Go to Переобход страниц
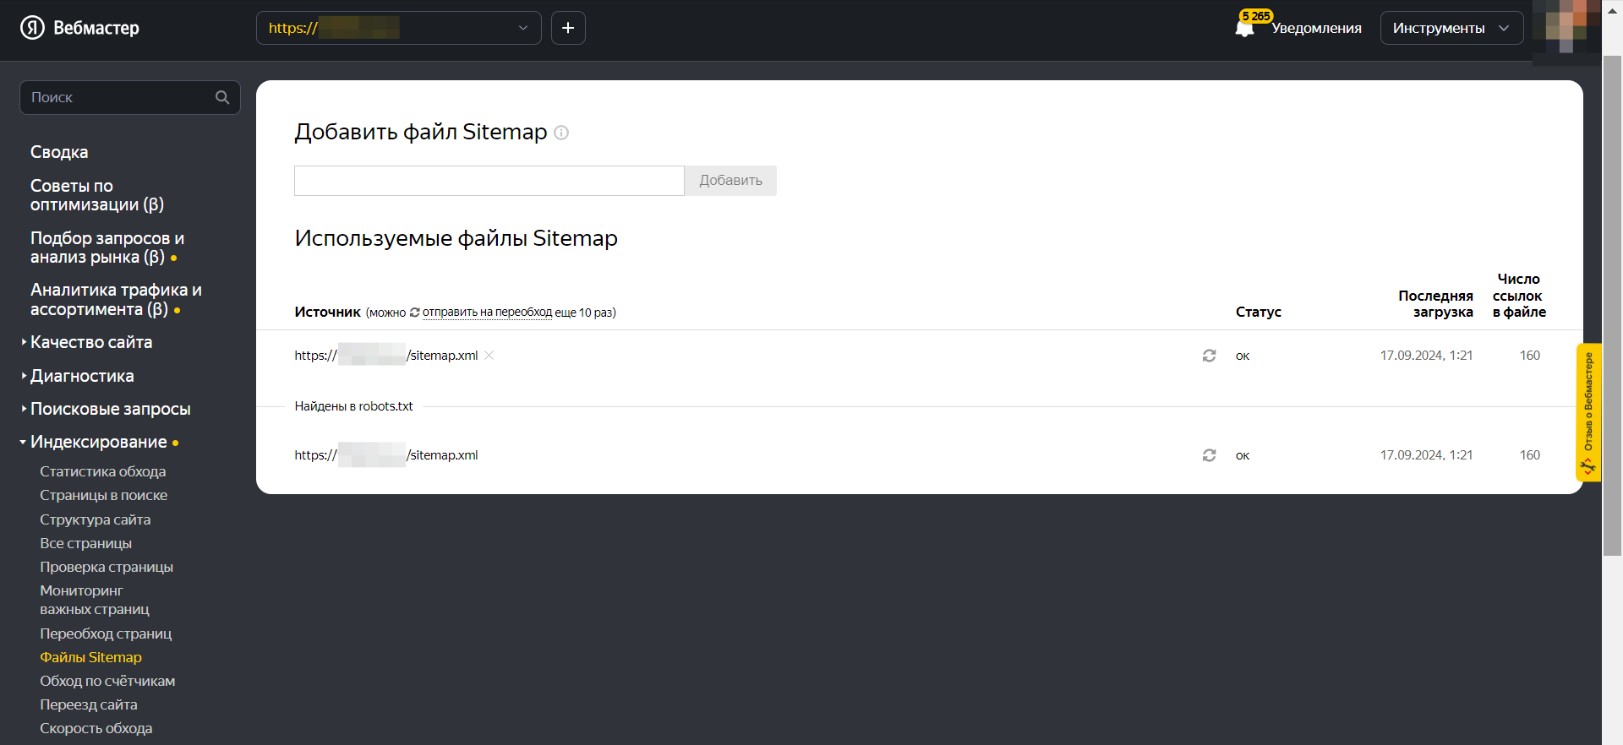The height and width of the screenshot is (745, 1623). (106, 634)
